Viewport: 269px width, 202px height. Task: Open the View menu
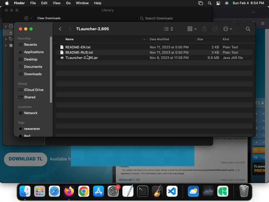click(x=57, y=3)
